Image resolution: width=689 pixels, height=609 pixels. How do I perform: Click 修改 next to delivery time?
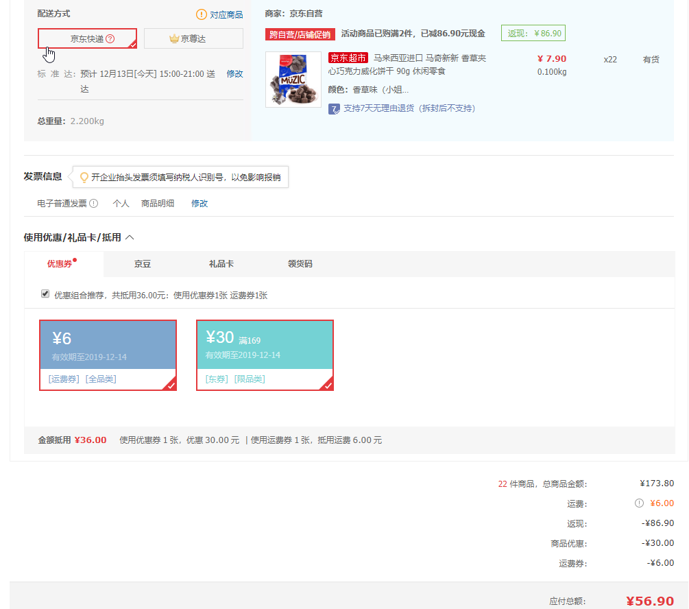point(234,73)
